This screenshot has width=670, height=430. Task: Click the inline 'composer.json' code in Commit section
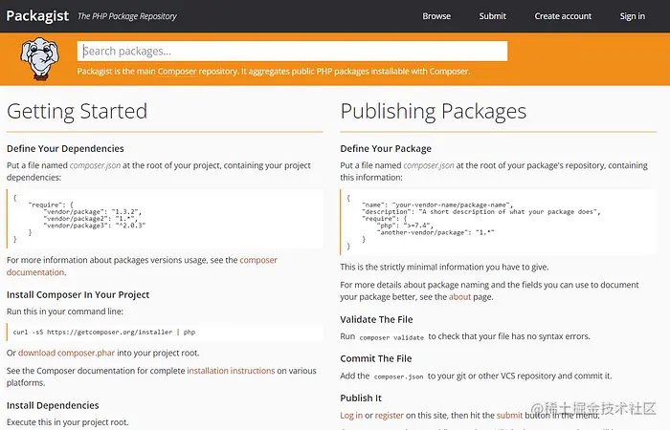(398, 376)
